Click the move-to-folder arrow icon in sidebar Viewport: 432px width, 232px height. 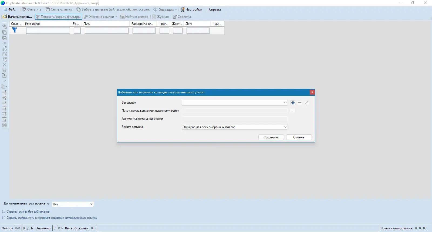click(x=4, y=76)
